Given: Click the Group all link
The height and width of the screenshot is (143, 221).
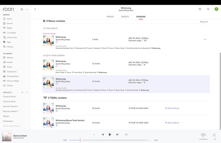Looking at the screenshot, I should click(x=204, y=22).
